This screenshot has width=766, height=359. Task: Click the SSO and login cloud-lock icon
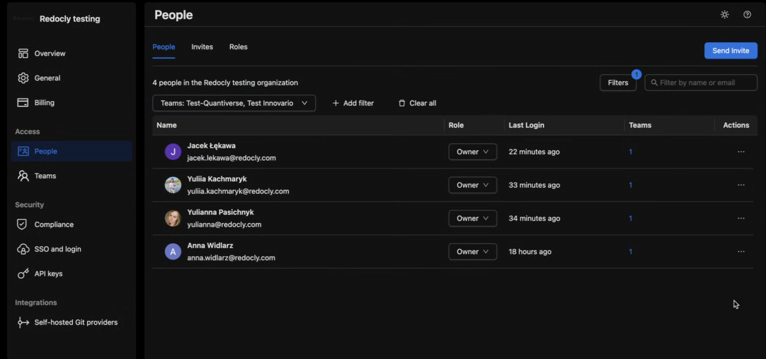[x=23, y=249]
